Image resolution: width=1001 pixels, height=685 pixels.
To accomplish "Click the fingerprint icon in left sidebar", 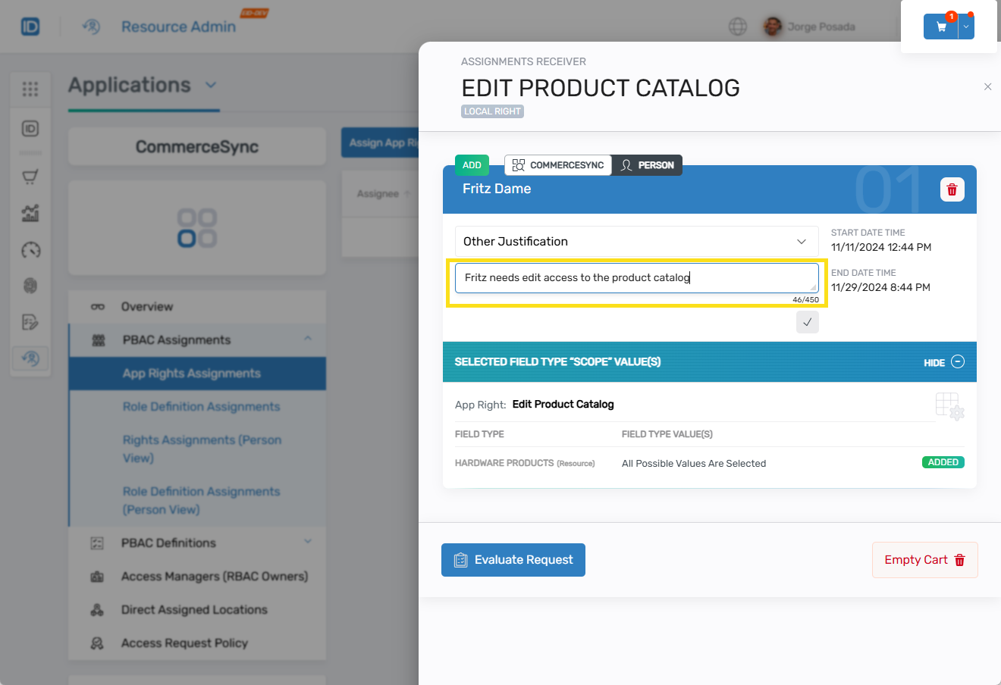I will 30,286.
